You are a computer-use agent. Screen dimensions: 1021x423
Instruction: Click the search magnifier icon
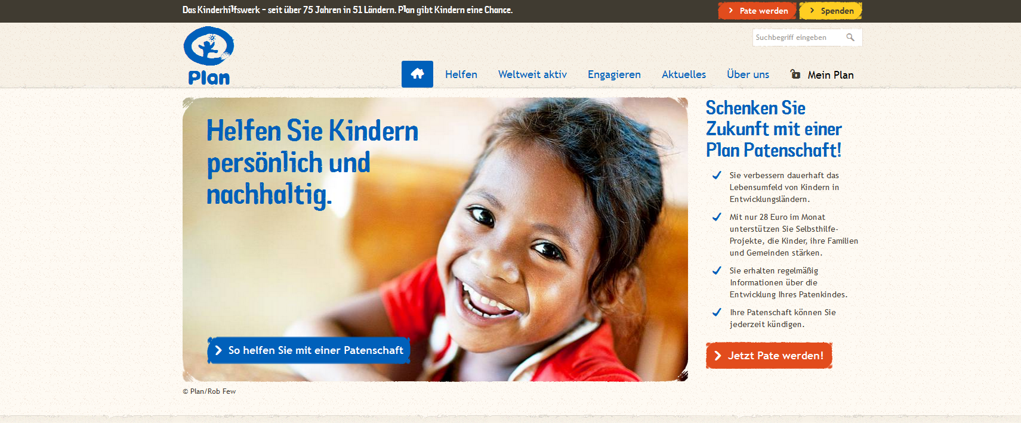[x=850, y=38]
